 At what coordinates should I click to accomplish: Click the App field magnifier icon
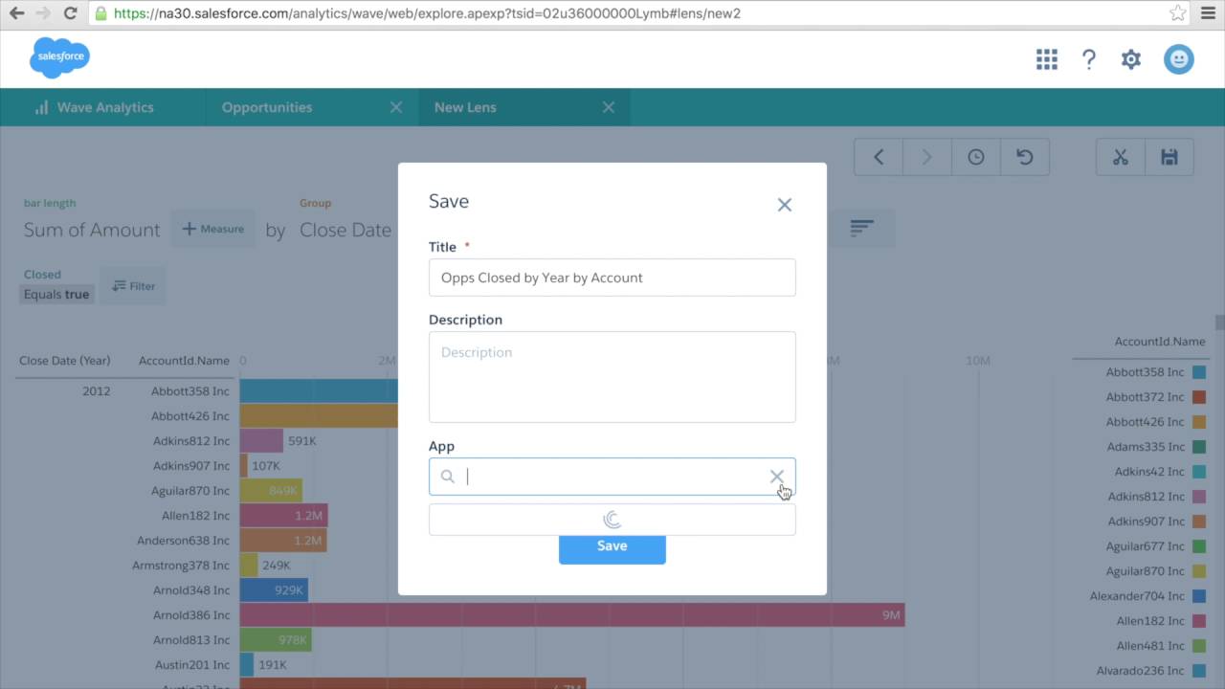coord(447,477)
